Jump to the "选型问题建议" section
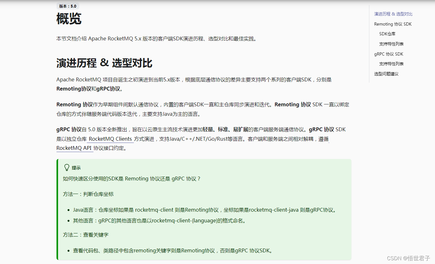 (386, 73)
